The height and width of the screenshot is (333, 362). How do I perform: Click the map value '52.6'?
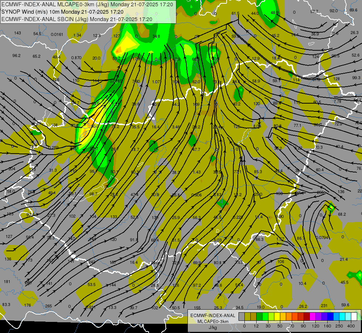point(356,55)
